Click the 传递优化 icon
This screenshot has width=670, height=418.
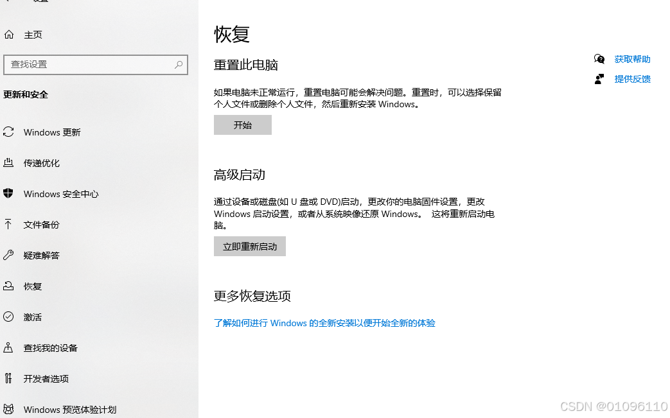pyautogui.click(x=8, y=162)
